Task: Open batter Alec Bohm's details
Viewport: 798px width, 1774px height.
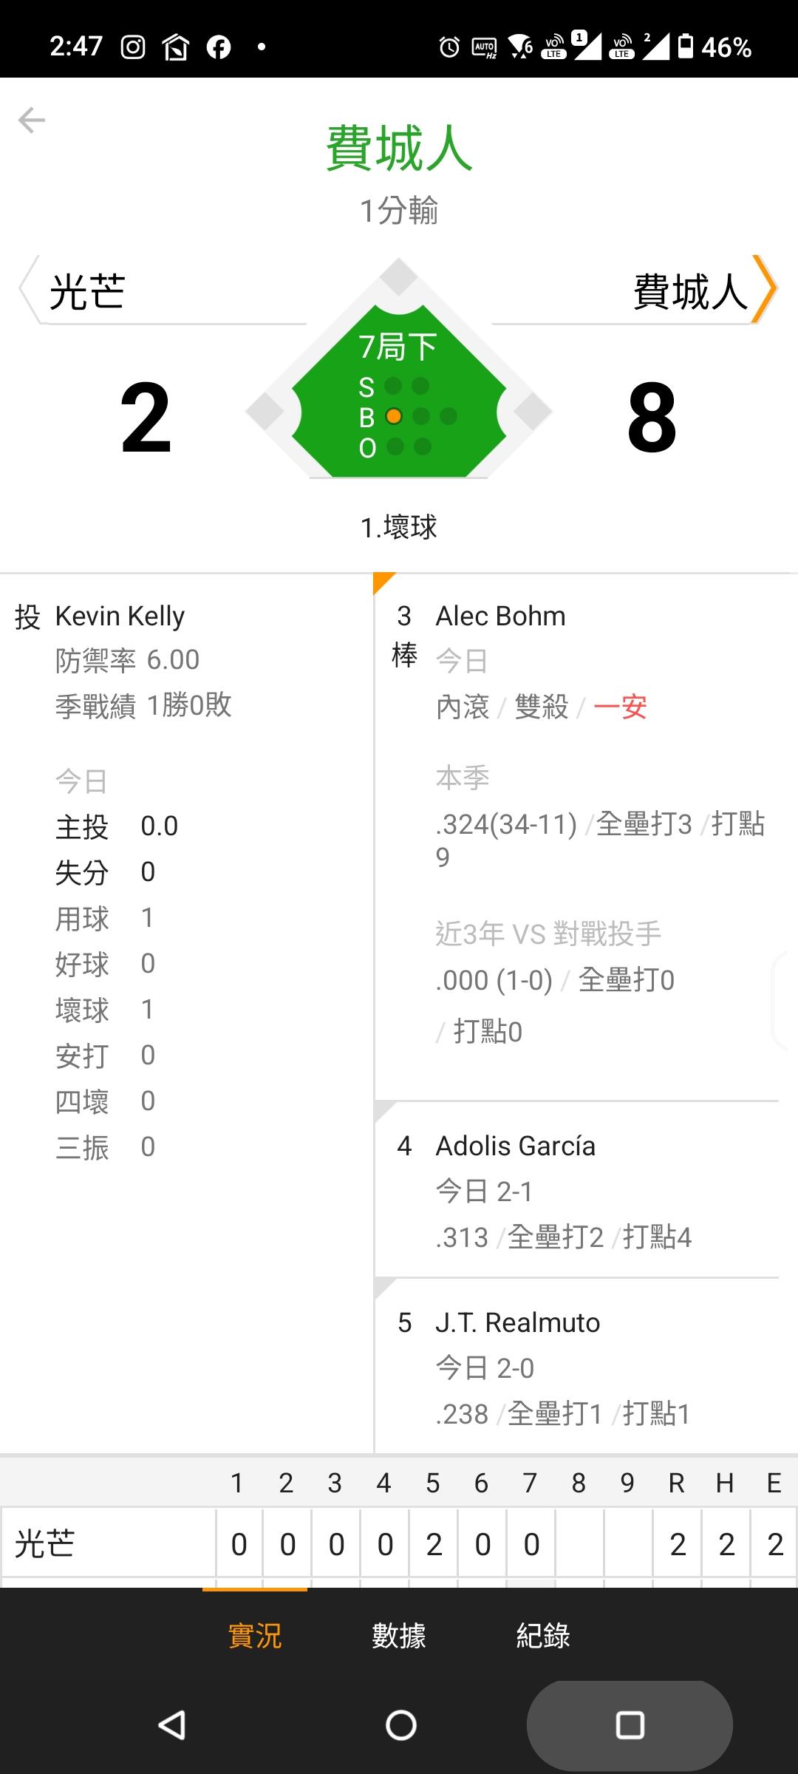Action: tap(500, 616)
